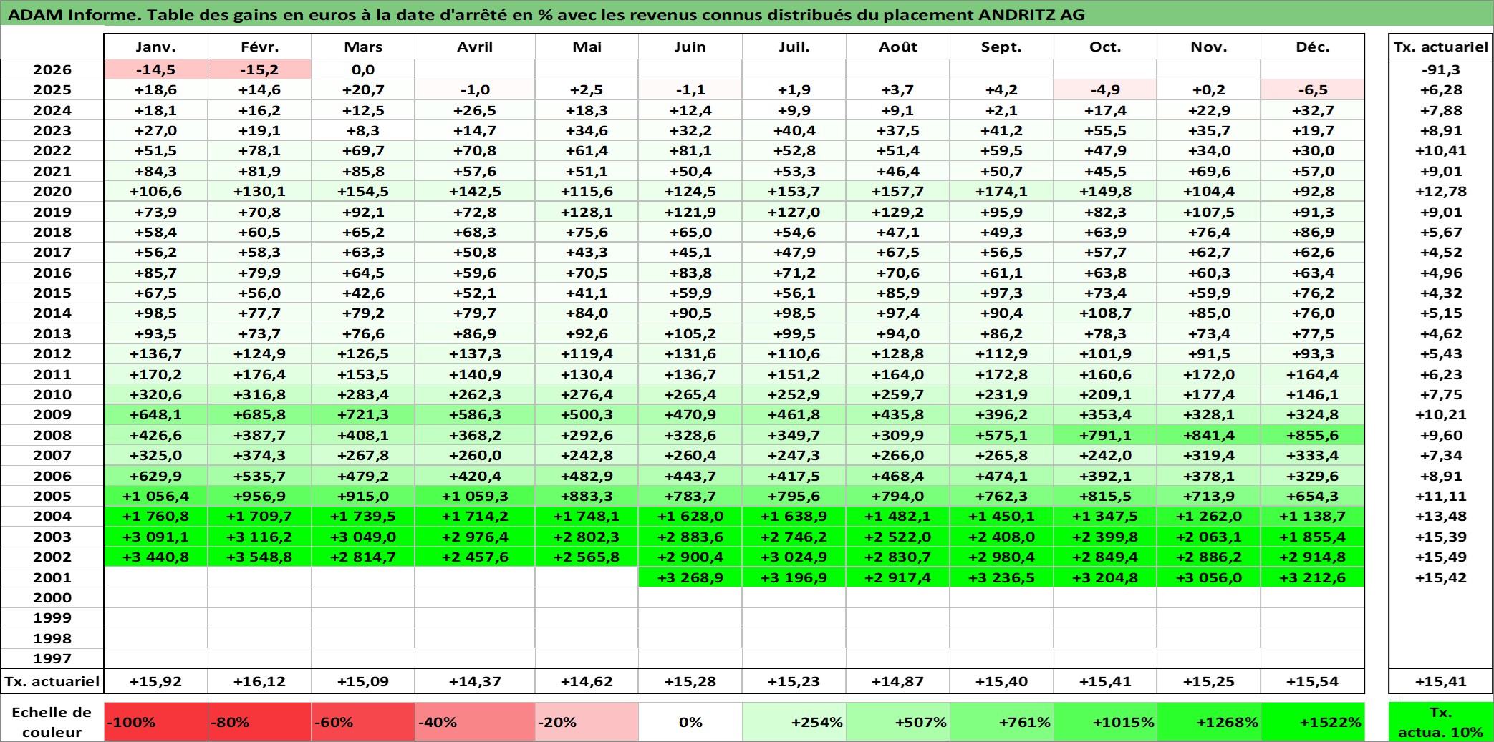The image size is (1494, 742).
Task: Click the Tx. actuariel column header
Action: tap(1441, 47)
